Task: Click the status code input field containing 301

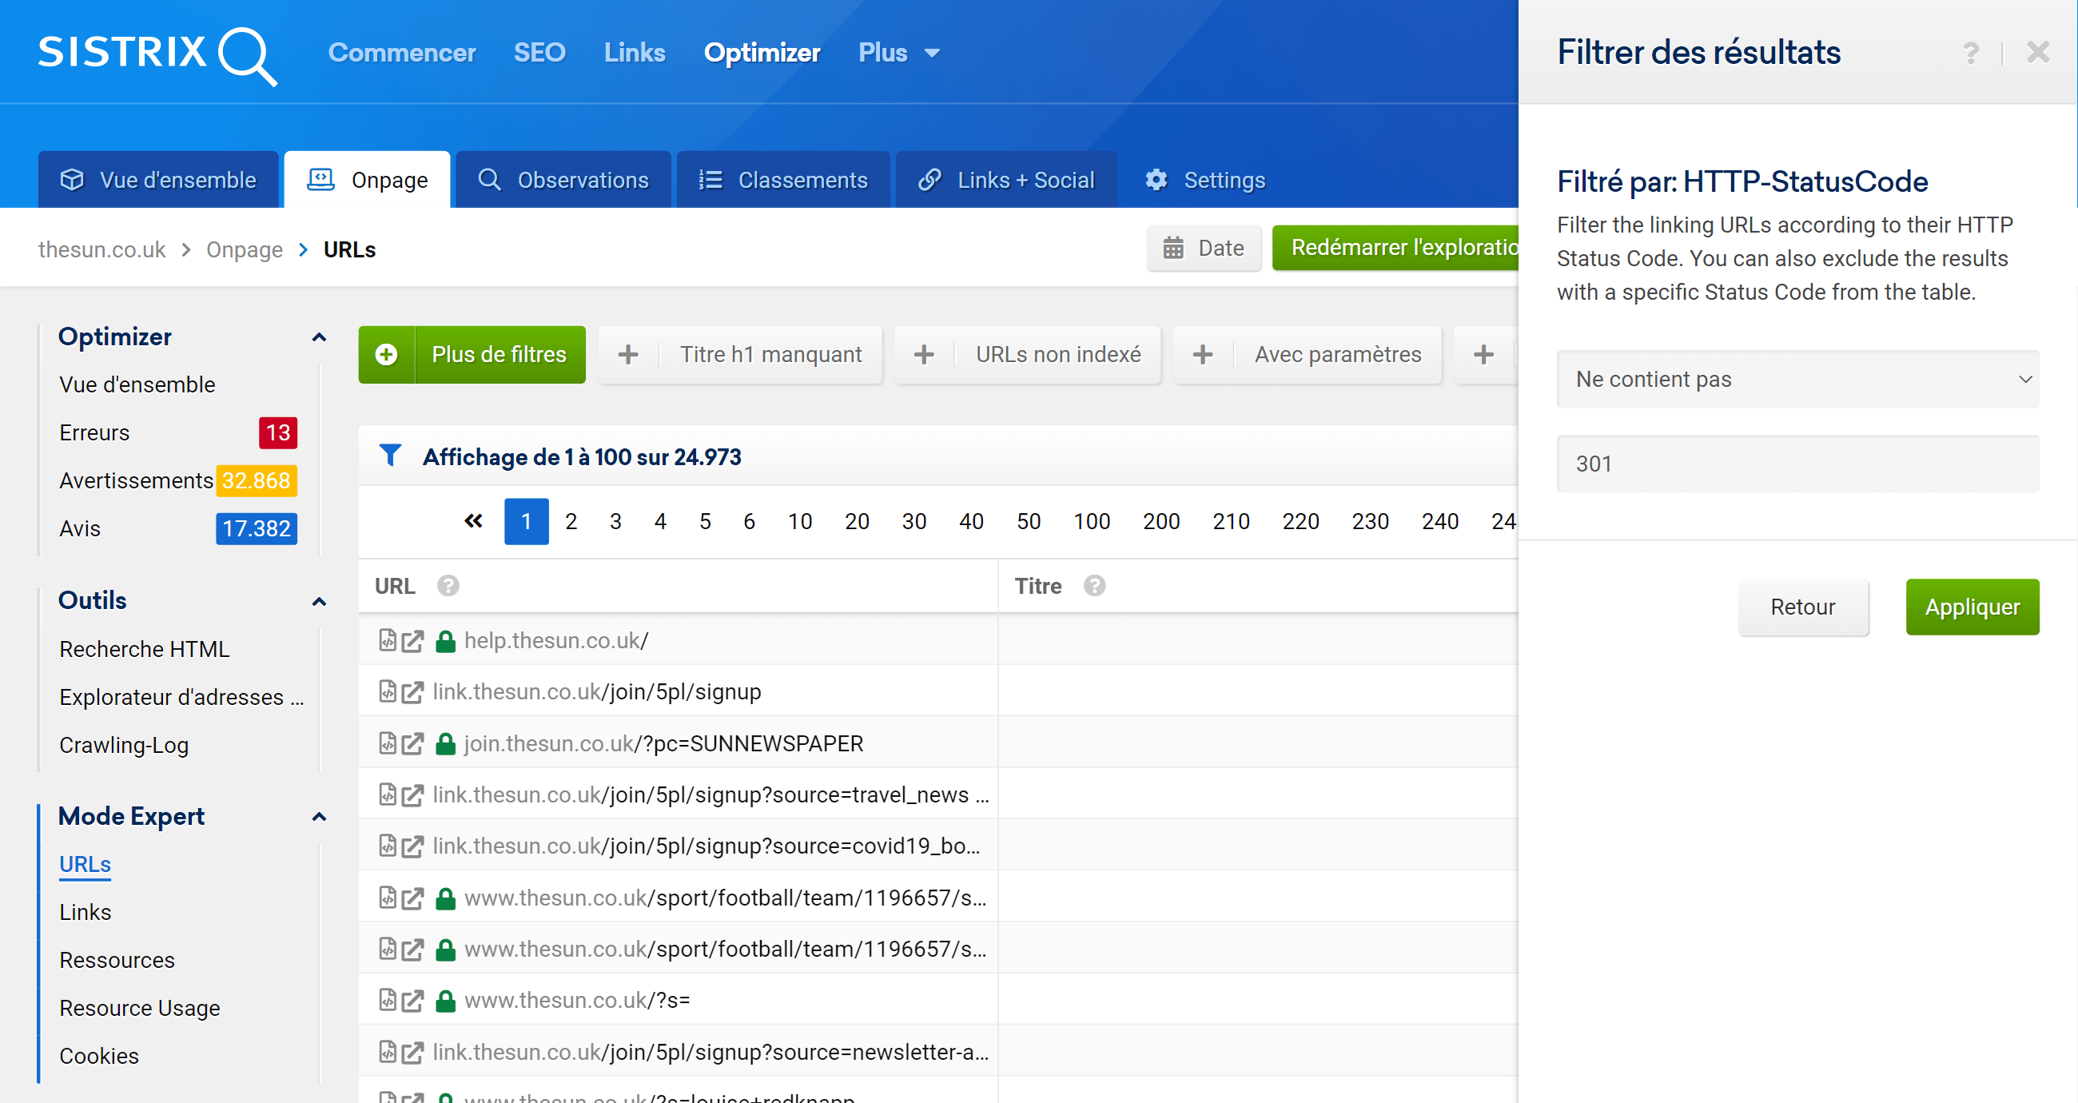Action: click(1797, 464)
